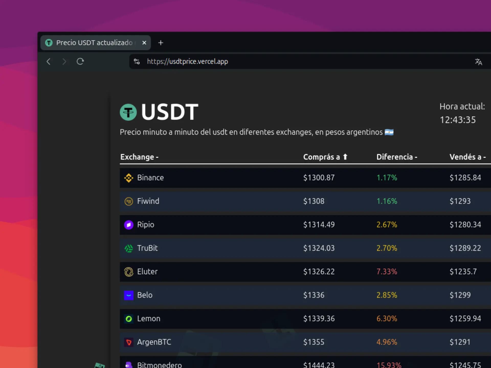Click the Fiwind exchange name

coord(148,201)
